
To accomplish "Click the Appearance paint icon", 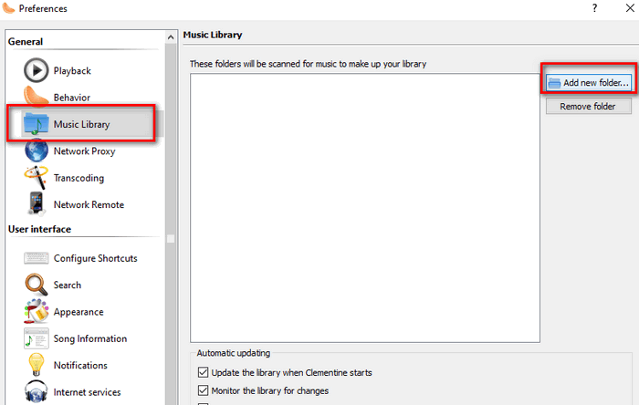I will 36,311.
